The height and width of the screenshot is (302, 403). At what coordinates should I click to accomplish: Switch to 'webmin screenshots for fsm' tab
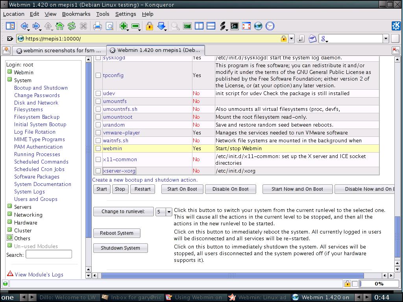pos(59,50)
